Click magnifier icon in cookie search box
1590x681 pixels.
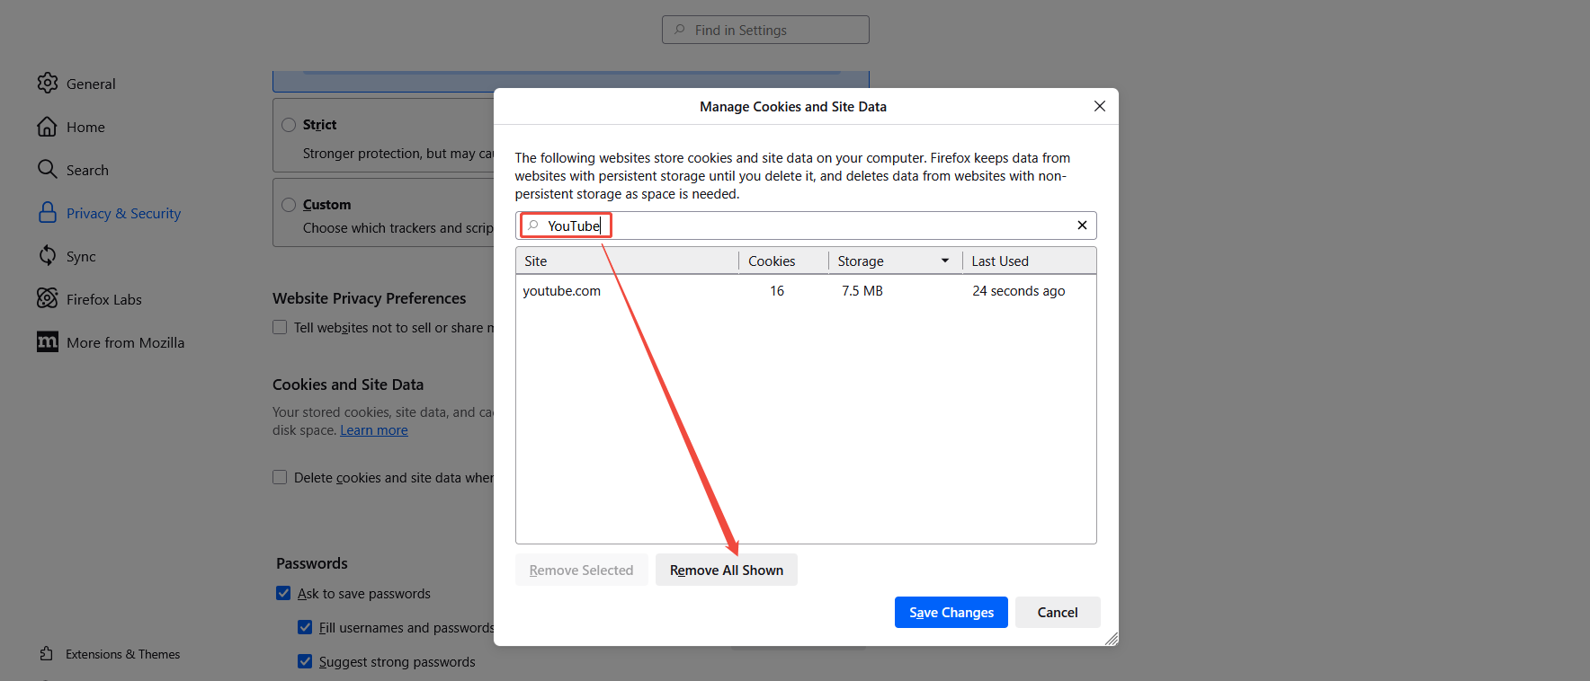[533, 226]
